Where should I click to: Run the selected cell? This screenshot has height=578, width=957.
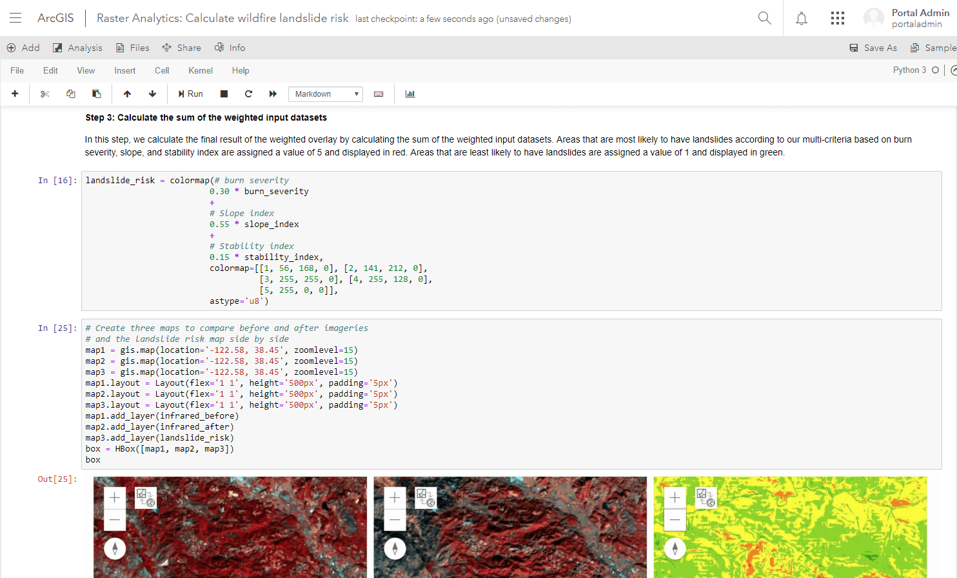190,94
